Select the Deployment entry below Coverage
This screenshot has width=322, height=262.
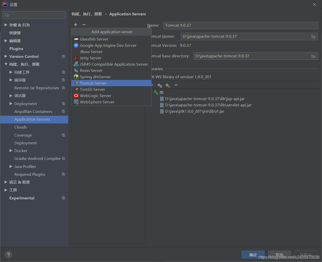26,143
